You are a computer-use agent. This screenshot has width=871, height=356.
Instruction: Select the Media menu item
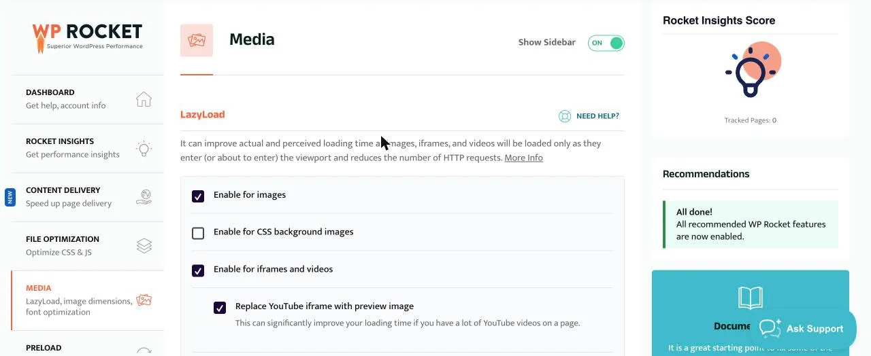[87, 300]
